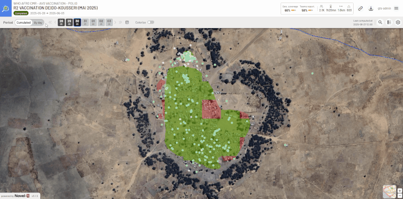This screenshot has width=403, height=199.
Task: Click the large red uncovered block in map center
Action: [x=211, y=109]
